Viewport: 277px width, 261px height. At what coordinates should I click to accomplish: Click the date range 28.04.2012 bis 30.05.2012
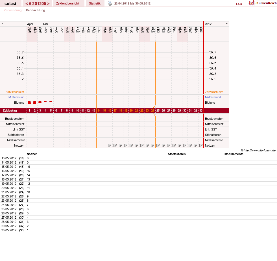[132, 4]
